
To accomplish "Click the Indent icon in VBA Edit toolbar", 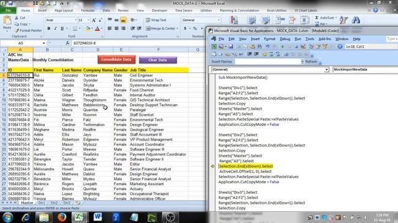I will pyautogui.click(x=249, y=54).
